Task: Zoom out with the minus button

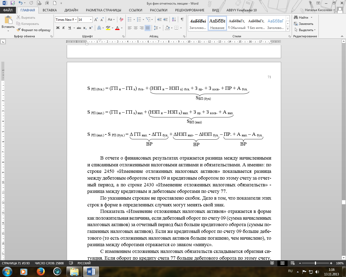Action: pyautogui.click(x=300, y=263)
